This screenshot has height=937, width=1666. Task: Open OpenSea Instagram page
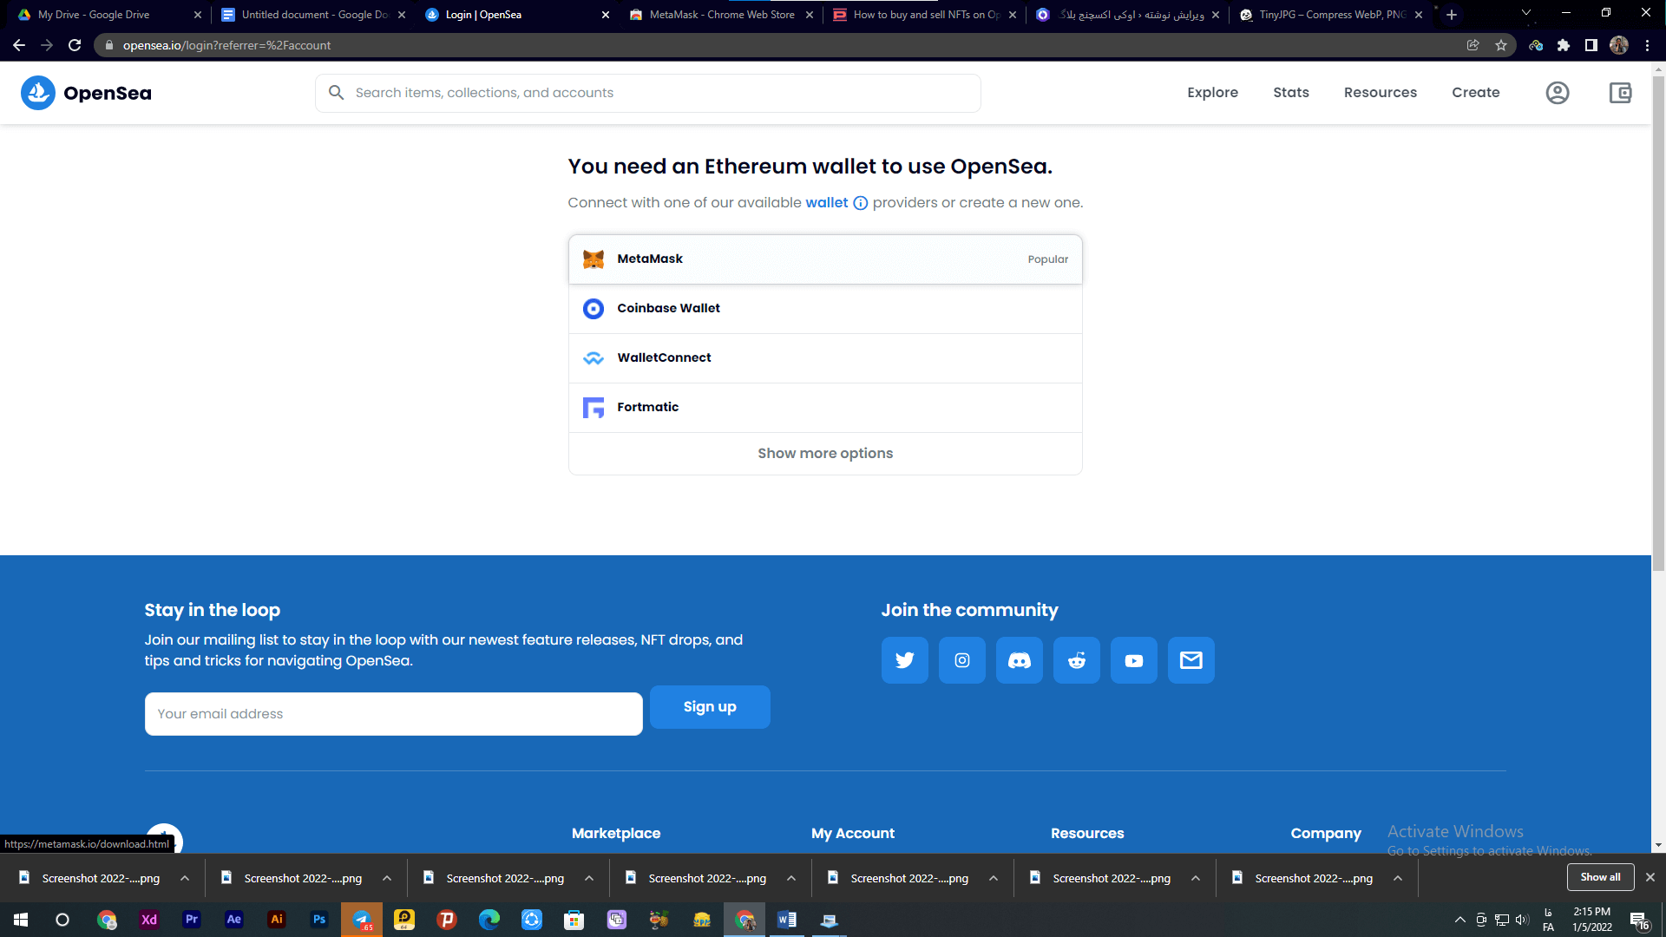pos(962,660)
